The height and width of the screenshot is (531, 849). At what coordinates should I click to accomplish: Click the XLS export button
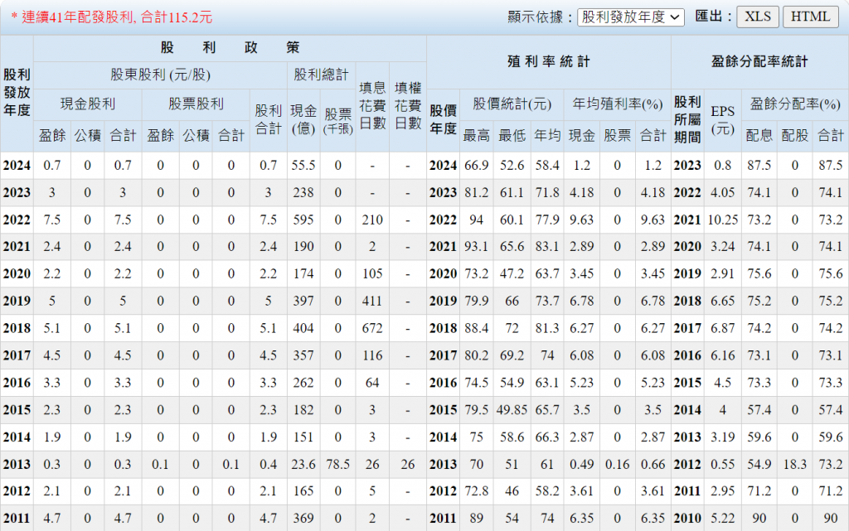coord(758,17)
